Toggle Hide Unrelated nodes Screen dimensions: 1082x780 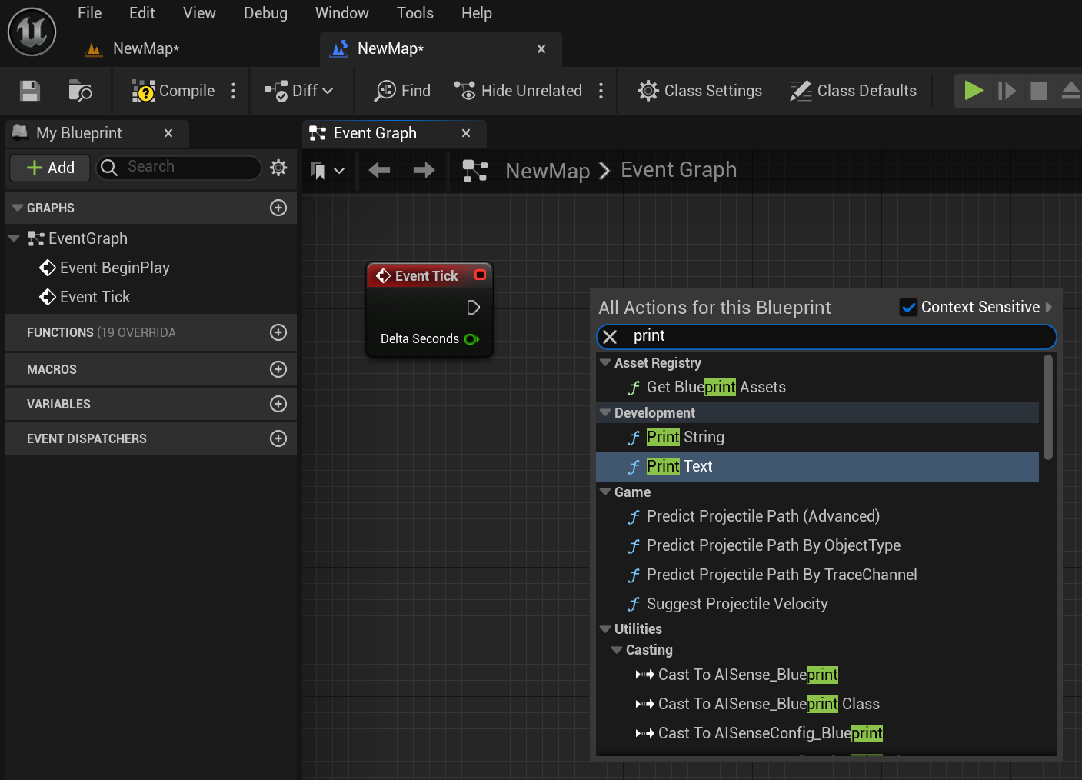518,91
